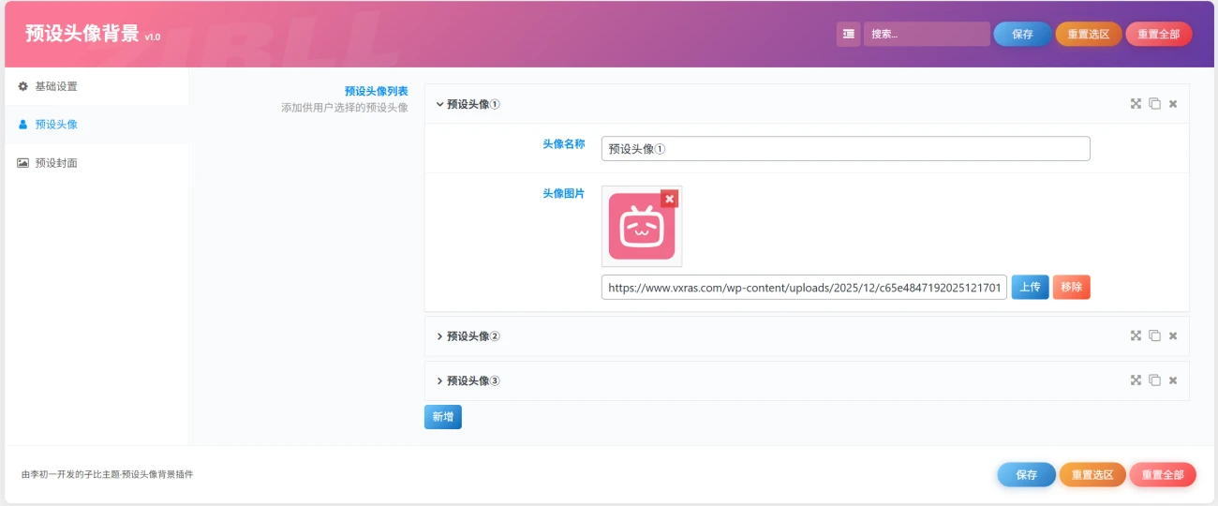Click the user icon beside 预设头像
Viewport: 1218px width, 506px height.
(23, 124)
